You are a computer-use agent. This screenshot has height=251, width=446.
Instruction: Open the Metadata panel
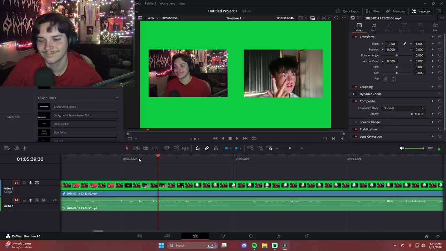[396, 11]
